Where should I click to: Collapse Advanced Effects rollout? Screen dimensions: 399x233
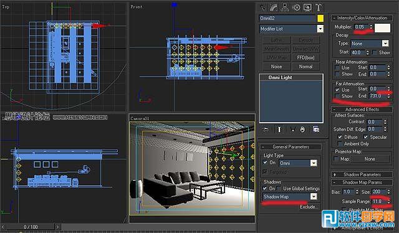tap(362, 110)
